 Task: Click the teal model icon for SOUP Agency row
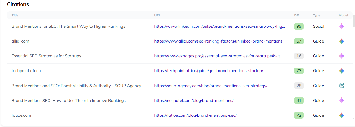pyautogui.click(x=342, y=86)
